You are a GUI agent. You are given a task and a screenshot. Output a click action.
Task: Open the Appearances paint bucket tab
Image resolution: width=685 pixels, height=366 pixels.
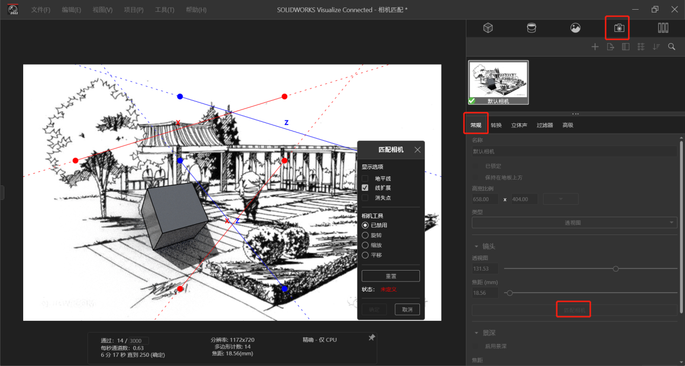click(532, 28)
